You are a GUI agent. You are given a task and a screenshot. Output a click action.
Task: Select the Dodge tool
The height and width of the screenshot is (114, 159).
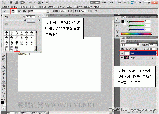(x=3, y=67)
